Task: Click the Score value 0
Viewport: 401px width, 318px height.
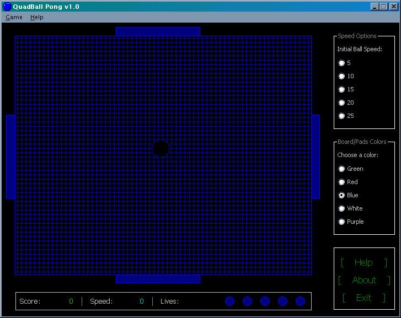Action: click(x=71, y=301)
